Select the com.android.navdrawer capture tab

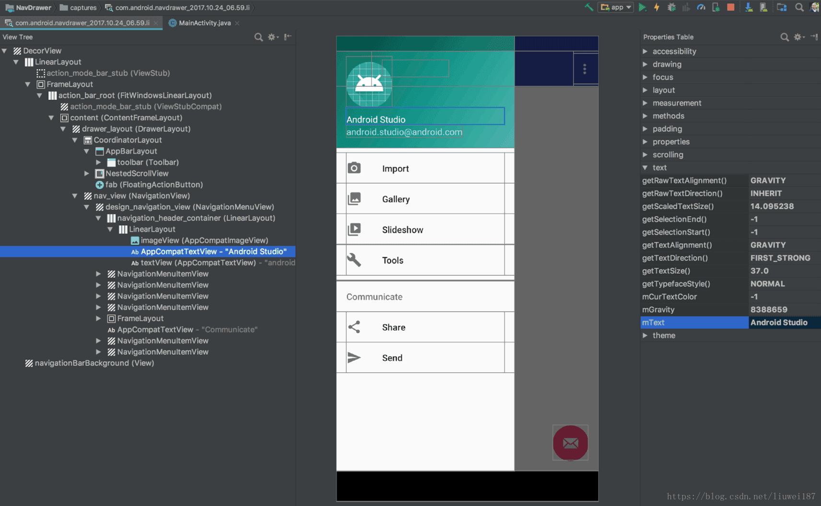point(82,23)
